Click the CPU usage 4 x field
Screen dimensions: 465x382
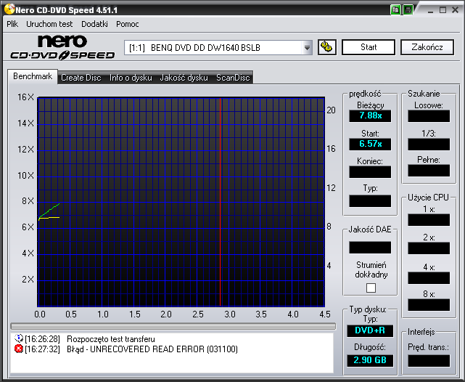pyautogui.click(x=429, y=278)
